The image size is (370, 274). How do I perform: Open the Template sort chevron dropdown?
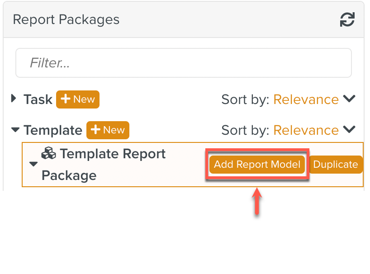(x=349, y=130)
